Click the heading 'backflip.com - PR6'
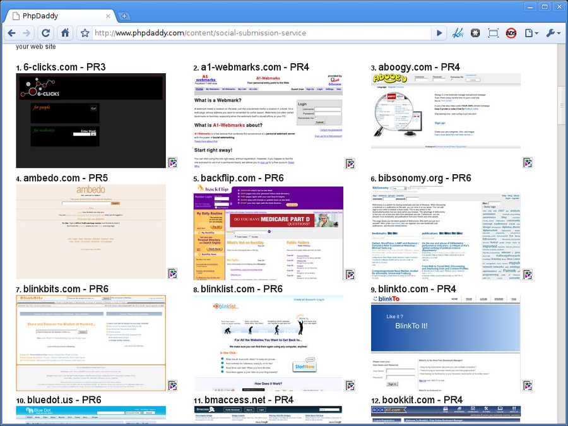The width and height of the screenshot is (568, 426). point(242,178)
